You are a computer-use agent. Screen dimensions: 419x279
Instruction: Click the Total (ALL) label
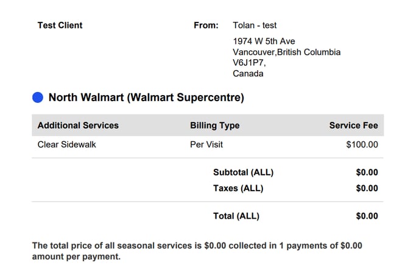click(x=236, y=216)
